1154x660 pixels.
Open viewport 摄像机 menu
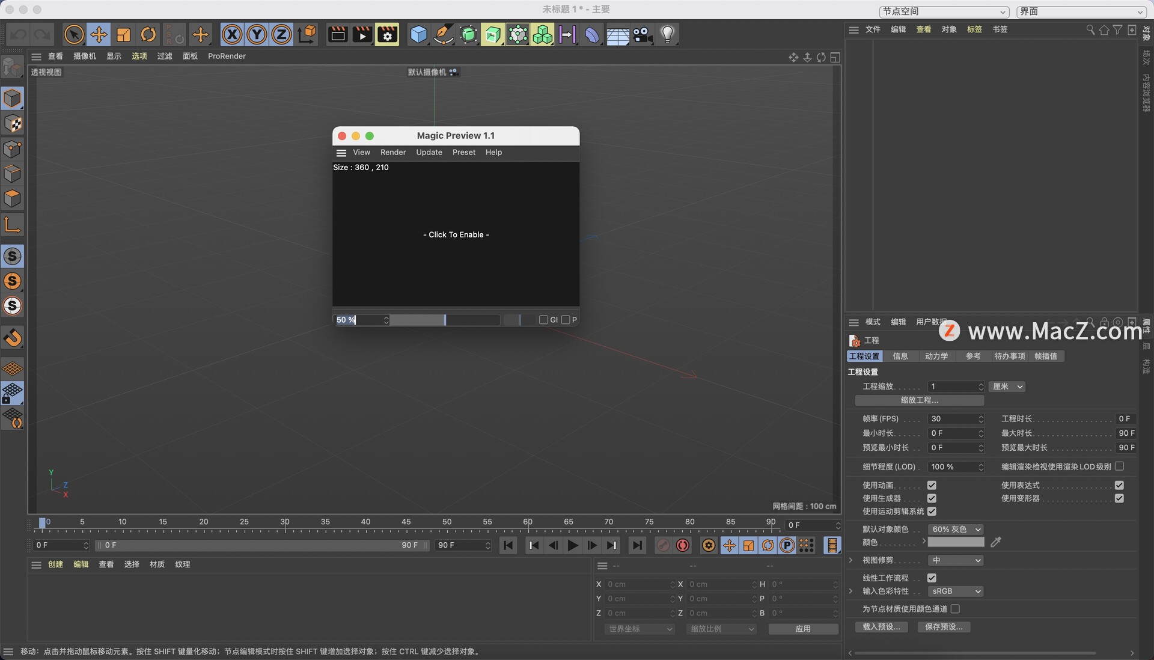click(x=85, y=57)
